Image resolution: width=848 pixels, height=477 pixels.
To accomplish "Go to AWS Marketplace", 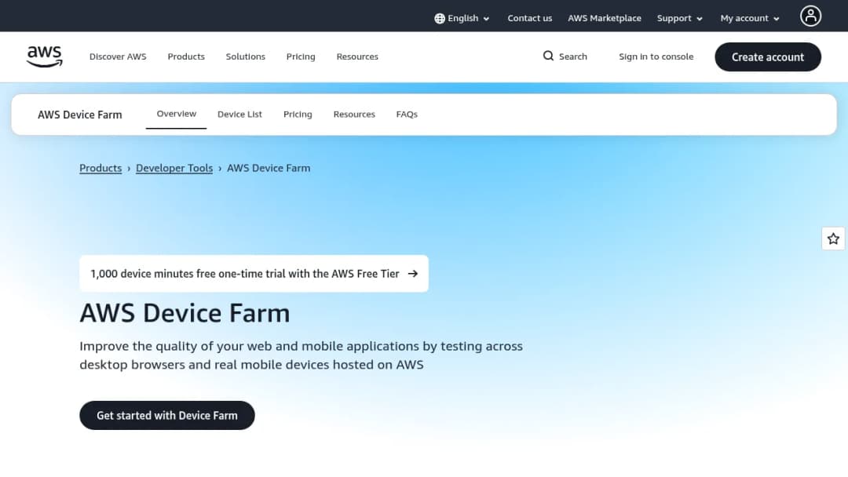I will pyautogui.click(x=604, y=18).
